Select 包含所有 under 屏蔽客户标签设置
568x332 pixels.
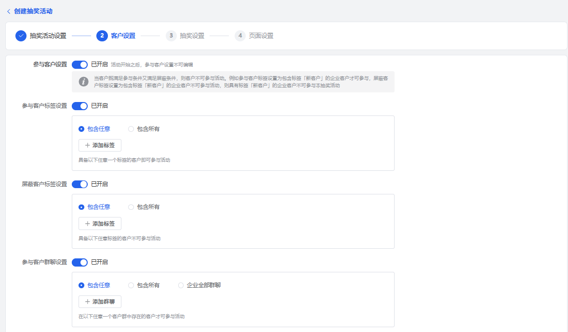pyautogui.click(x=144, y=207)
